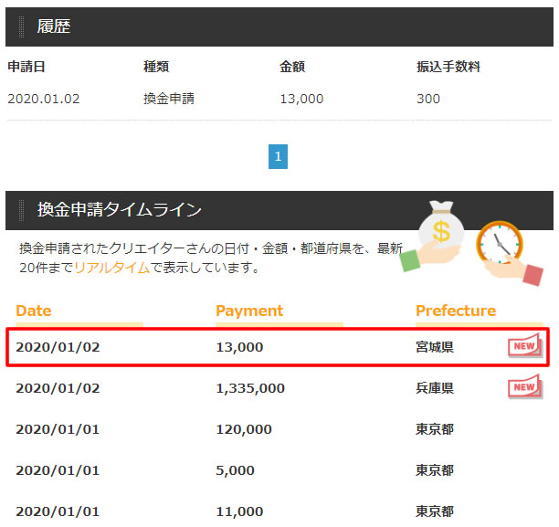Viewport: 559px width, 527px height.
Task: Select the 1,335,000 payment row
Action: pos(250,388)
